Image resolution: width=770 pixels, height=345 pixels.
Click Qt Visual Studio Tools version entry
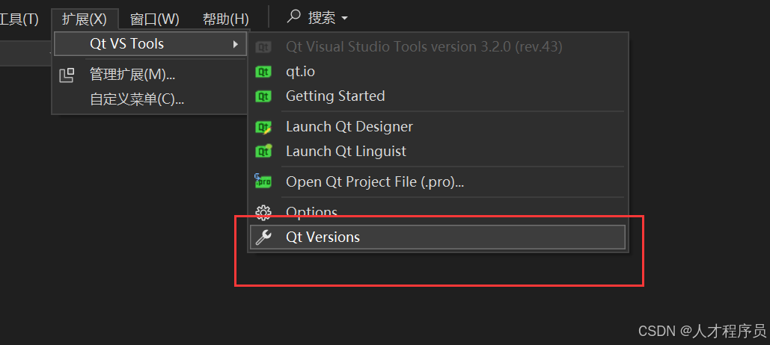pyautogui.click(x=424, y=47)
